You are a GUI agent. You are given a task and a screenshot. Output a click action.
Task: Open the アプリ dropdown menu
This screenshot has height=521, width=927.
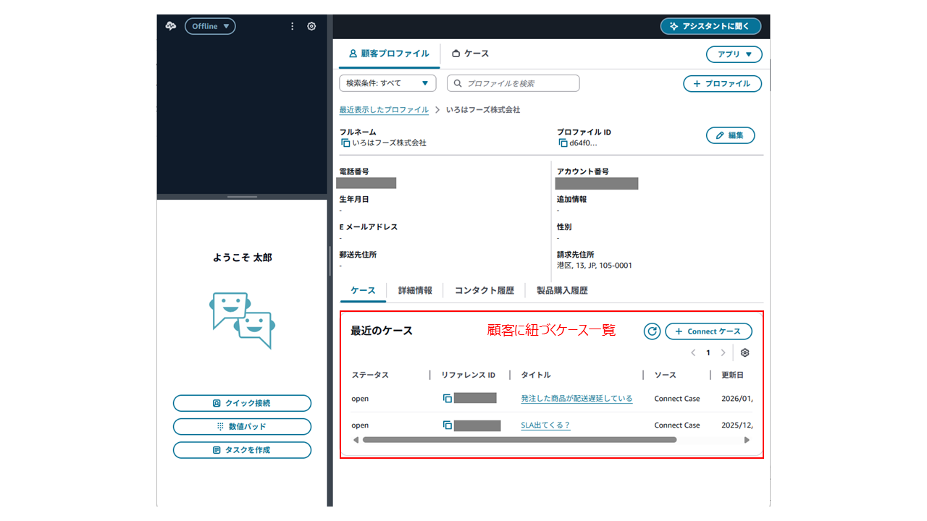(x=734, y=54)
